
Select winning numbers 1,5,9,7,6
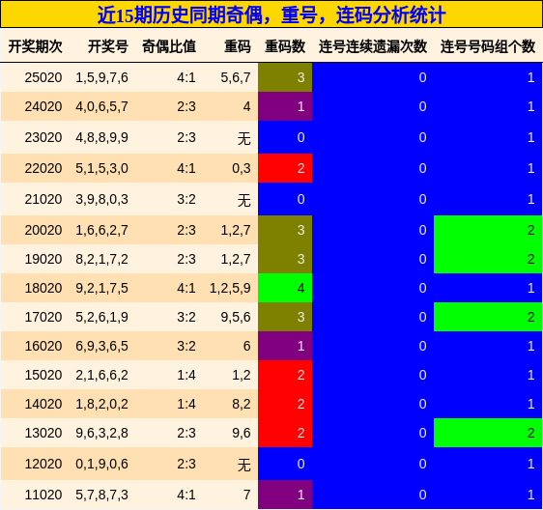101,77
